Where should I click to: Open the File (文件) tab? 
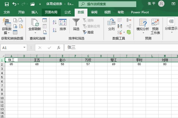7,12
